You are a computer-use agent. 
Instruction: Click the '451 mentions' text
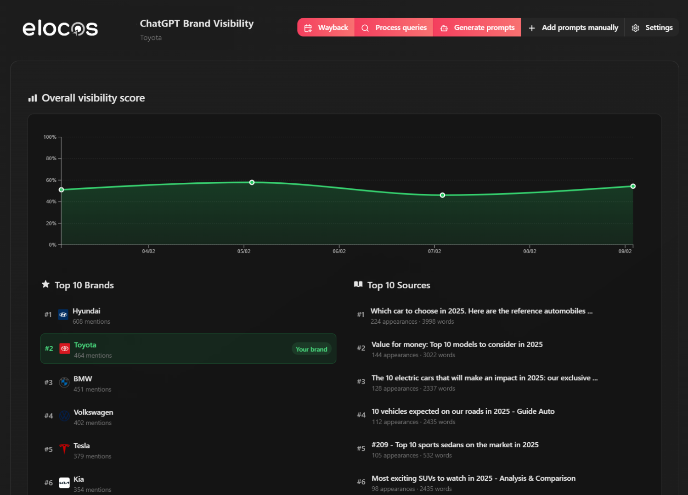(92, 389)
